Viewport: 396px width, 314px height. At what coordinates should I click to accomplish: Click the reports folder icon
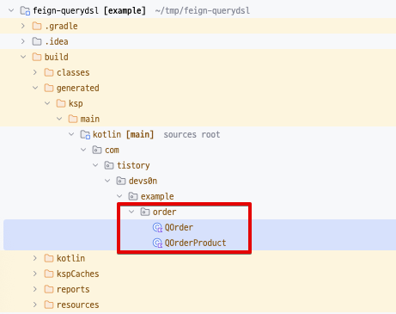[49, 289]
